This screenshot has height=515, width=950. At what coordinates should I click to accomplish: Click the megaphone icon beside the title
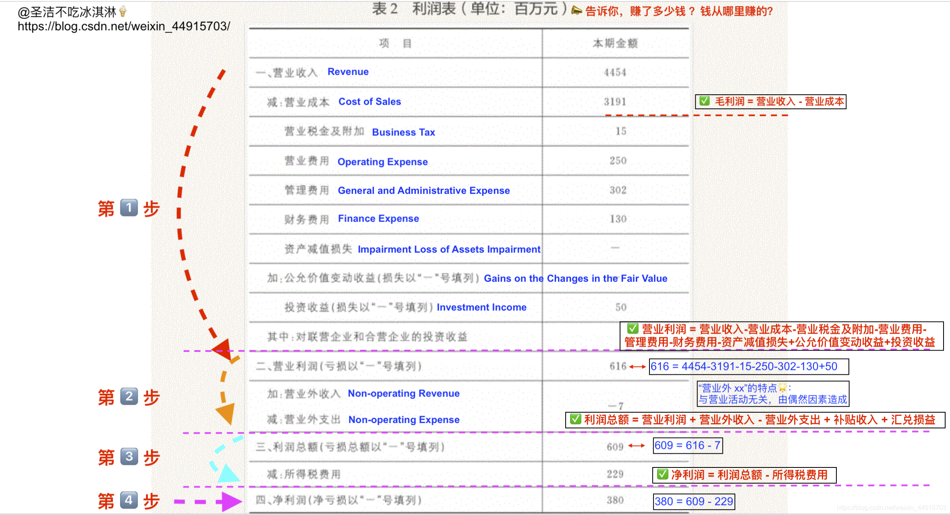(x=577, y=10)
